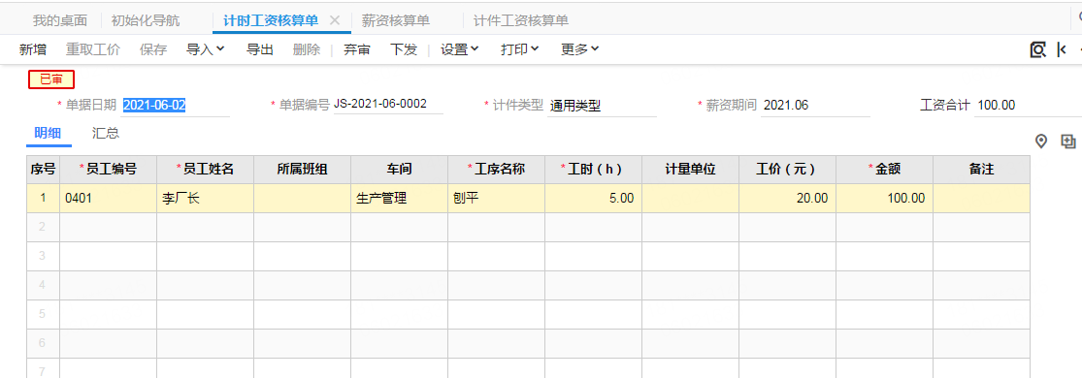The width and height of the screenshot is (1082, 378).
Task: Select cell 李厂长 in row 1
Action: 205,198
